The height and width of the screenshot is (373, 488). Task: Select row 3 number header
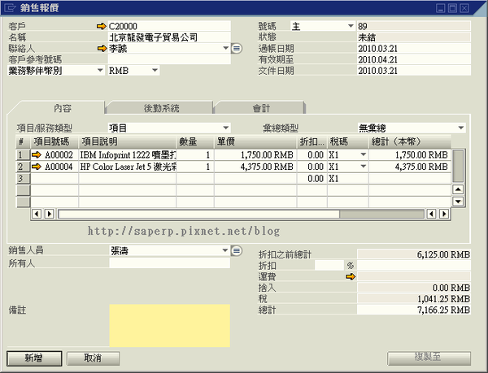[23, 179]
